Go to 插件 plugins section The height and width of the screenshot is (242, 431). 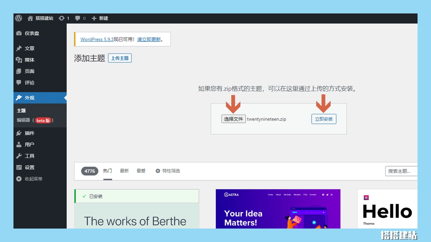click(x=29, y=133)
